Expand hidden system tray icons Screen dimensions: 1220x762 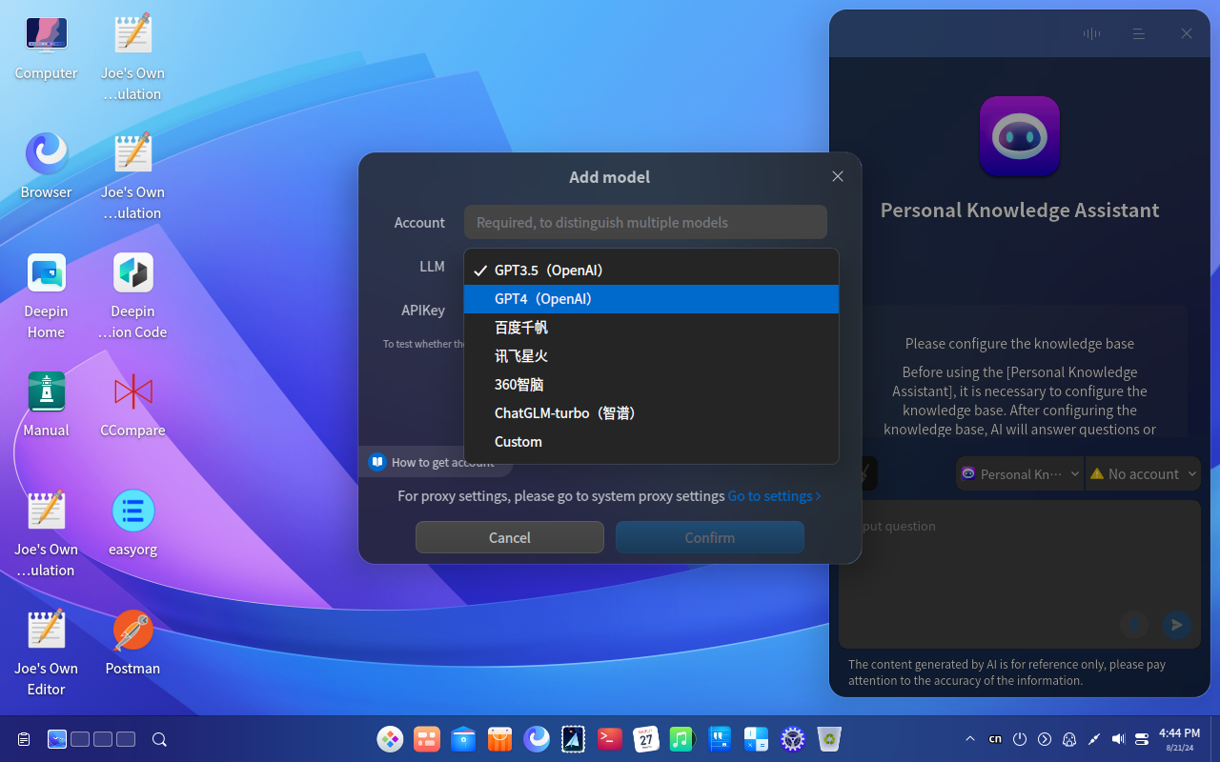coord(969,738)
